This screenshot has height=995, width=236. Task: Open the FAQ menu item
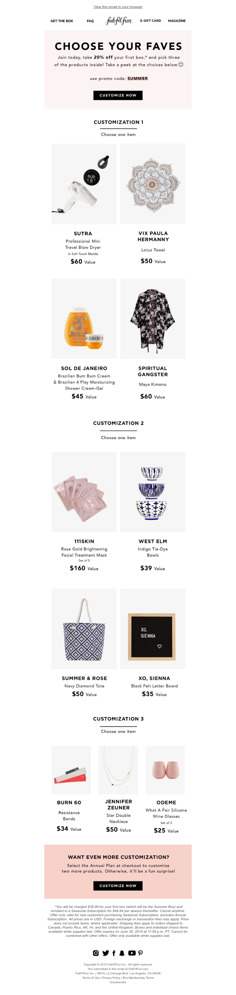(x=90, y=21)
